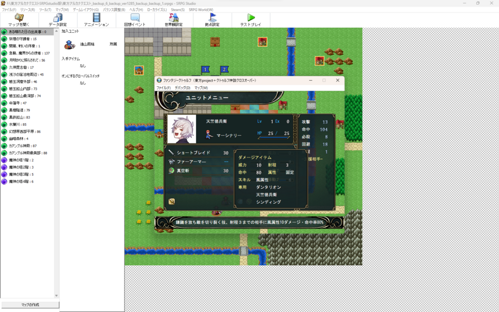The width and height of the screenshot is (499, 312).
Task: Click the blue flag marked 2 on the map
Action: coord(224,69)
